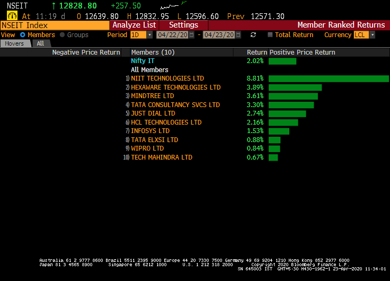Screen dimensions: 390x281
Task: Open the Settings menu
Action: click(183, 25)
